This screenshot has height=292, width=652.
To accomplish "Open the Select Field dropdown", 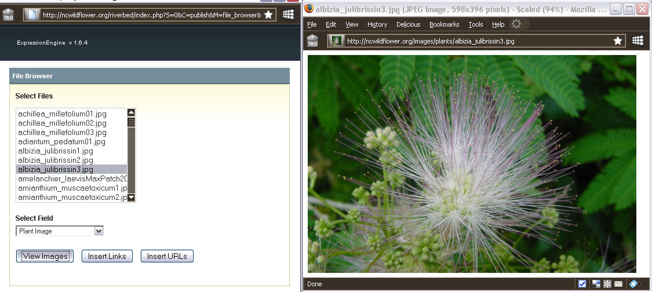I will tap(60, 231).
